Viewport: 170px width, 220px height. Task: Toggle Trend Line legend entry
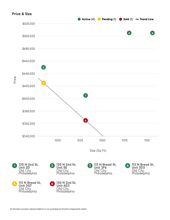145,19
